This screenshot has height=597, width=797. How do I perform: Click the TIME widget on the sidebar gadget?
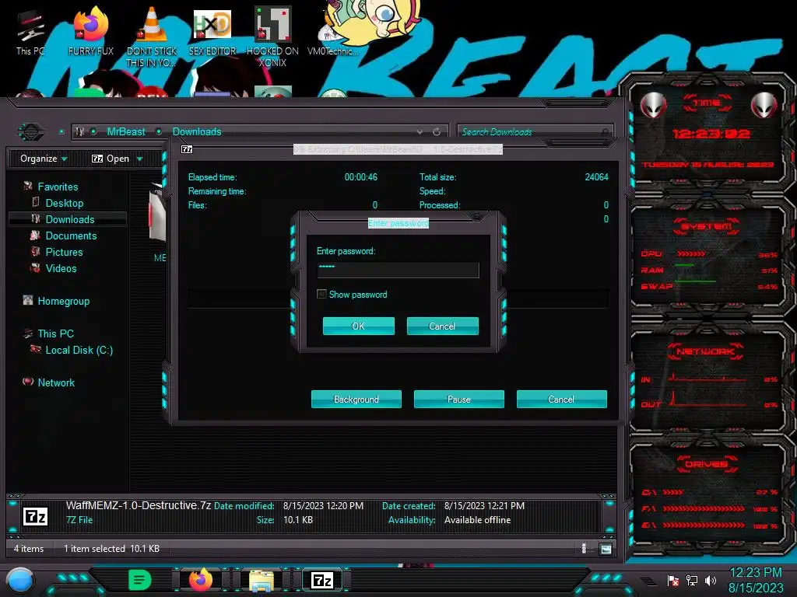(707, 133)
